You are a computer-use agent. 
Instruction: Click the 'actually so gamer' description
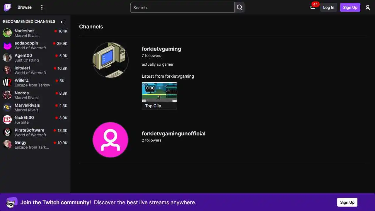[158, 64]
